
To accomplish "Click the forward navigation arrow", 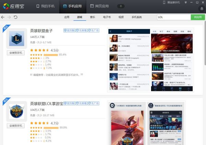I will [x=9, y=17].
